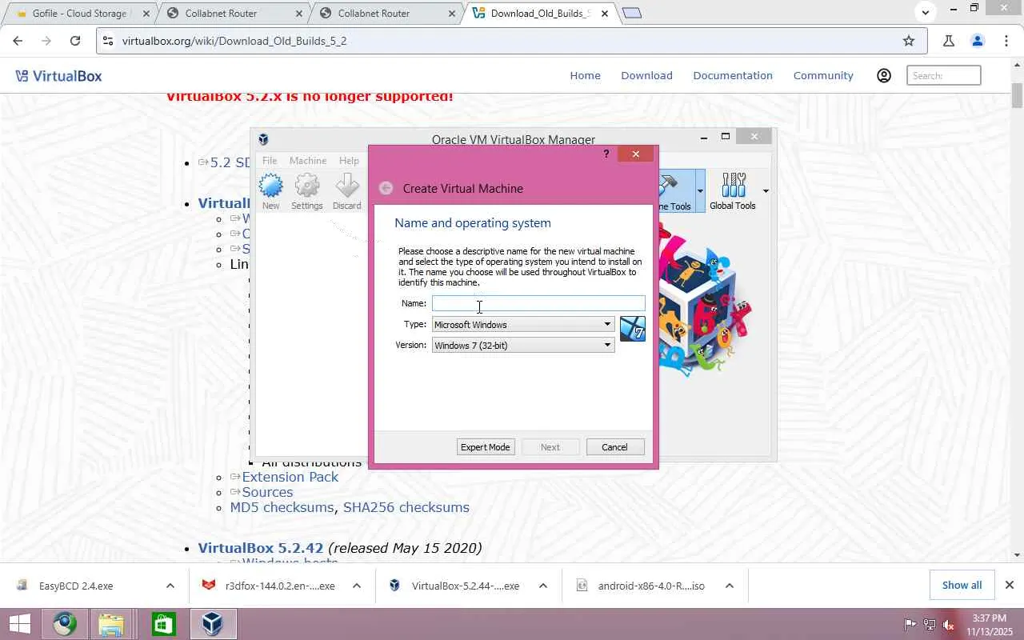Screen dimensions: 1024x640
Task: Expand the Global Tools dropdown arrow
Action: tap(766, 191)
